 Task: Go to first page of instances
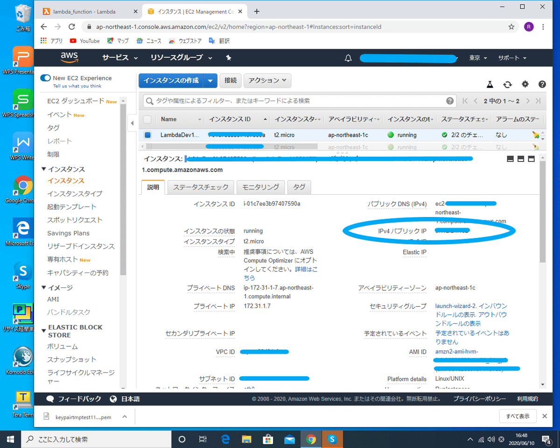[465, 101]
